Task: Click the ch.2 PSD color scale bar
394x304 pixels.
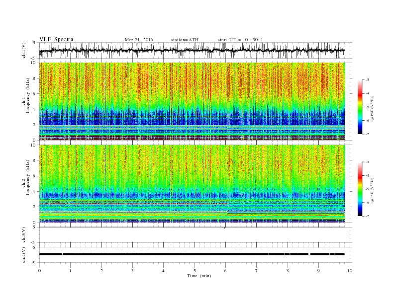Action: coord(360,189)
